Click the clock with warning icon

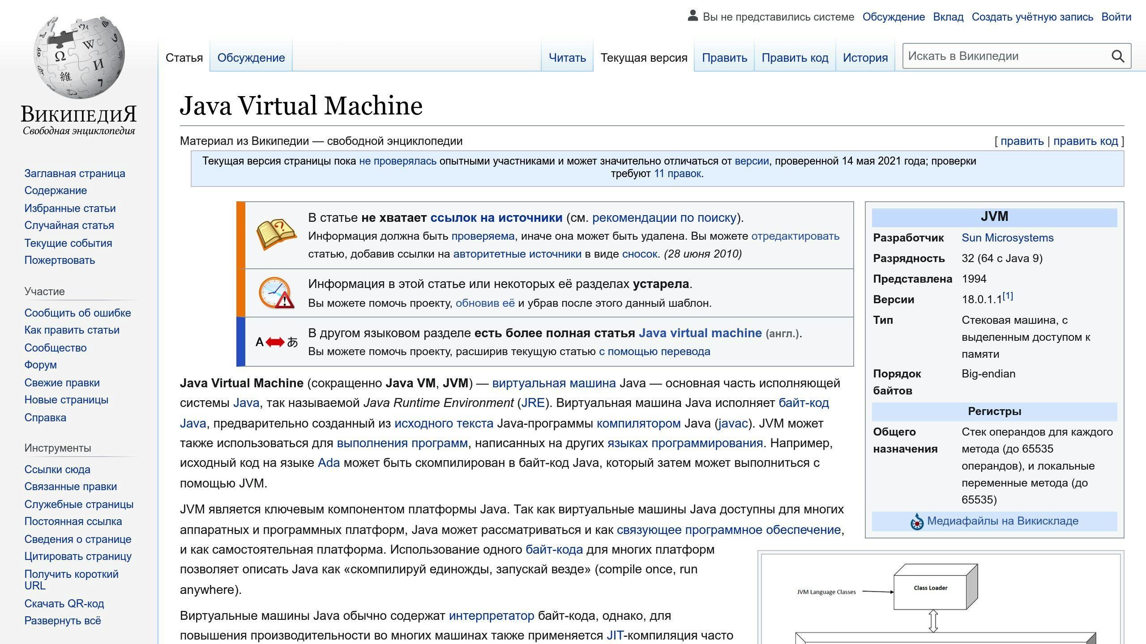pos(276,293)
